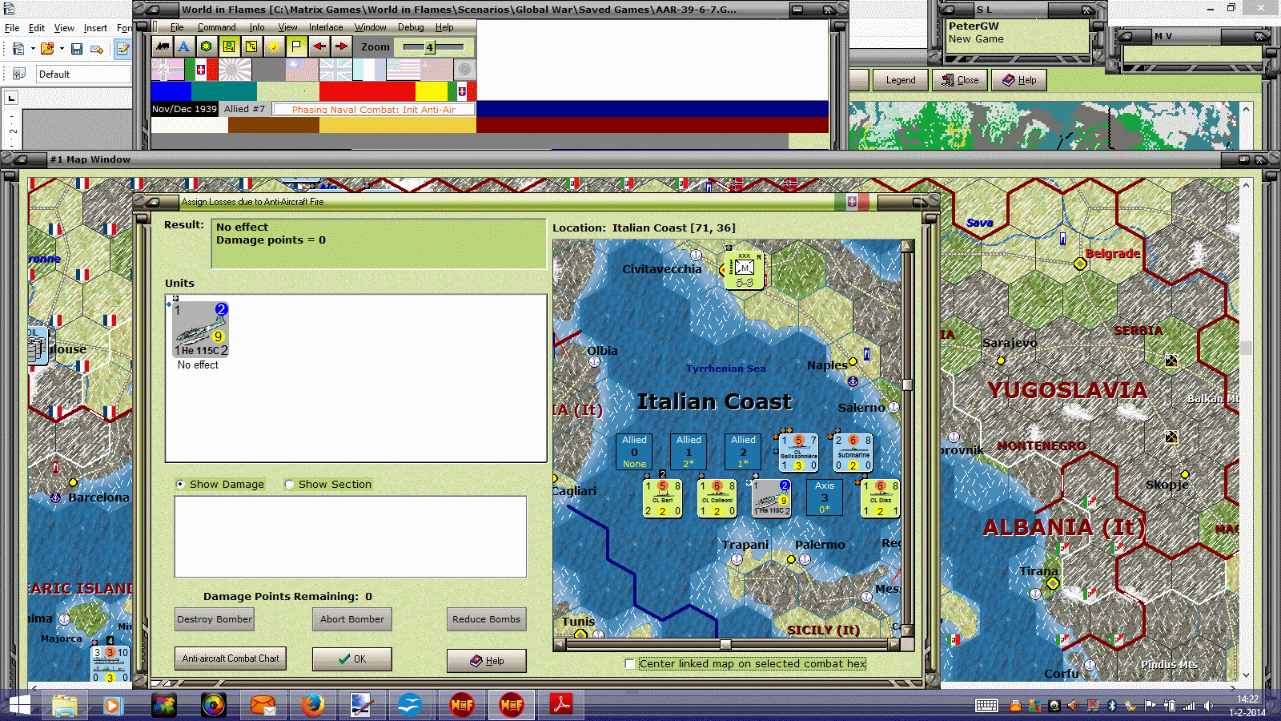
Task: Select the Japanese rising sun flag
Action: (235, 70)
